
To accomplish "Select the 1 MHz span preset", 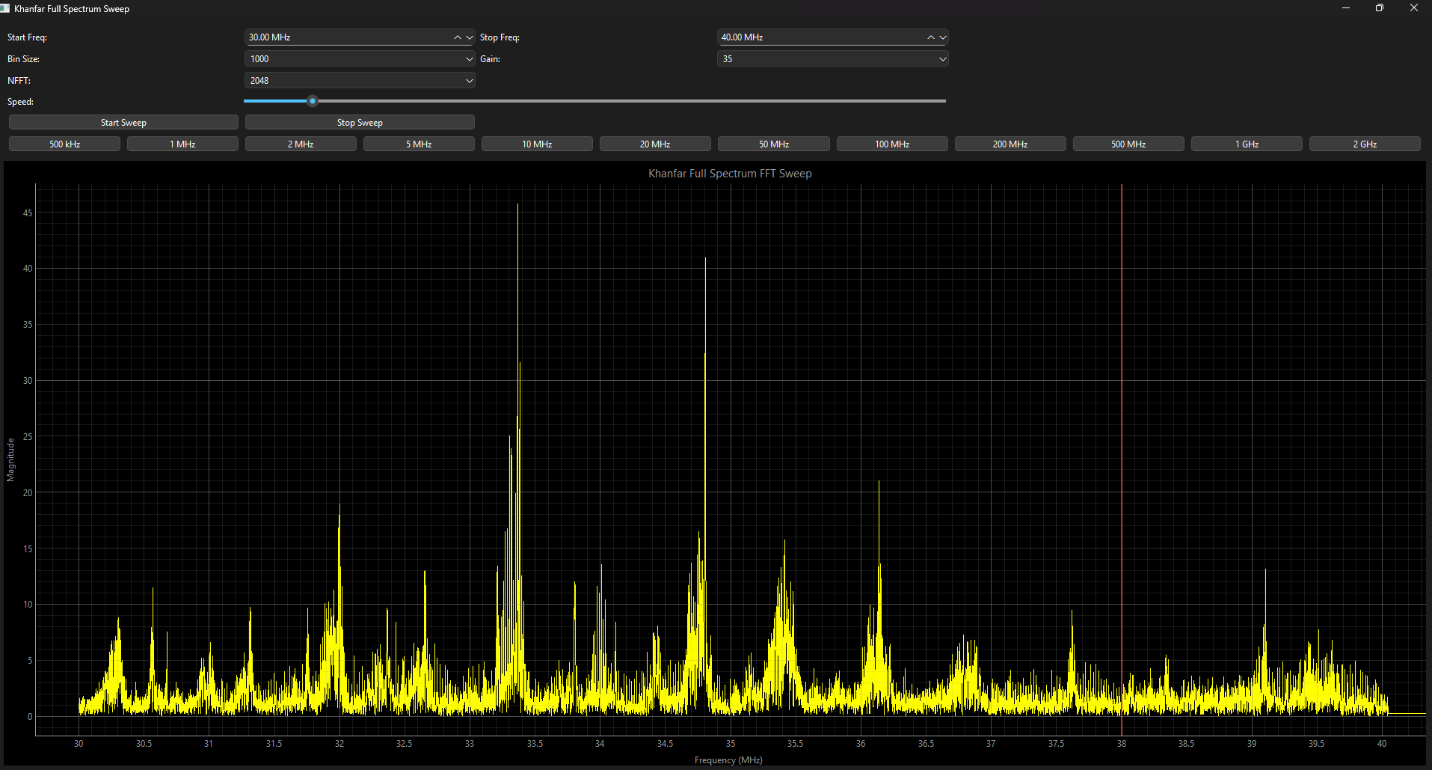I will click(x=182, y=143).
